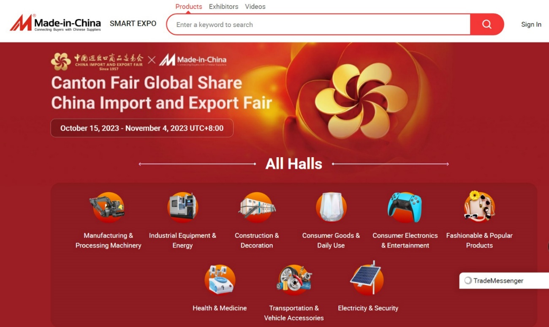Open the Manufacturing & Processing Machinery excavator icon

pos(108,207)
